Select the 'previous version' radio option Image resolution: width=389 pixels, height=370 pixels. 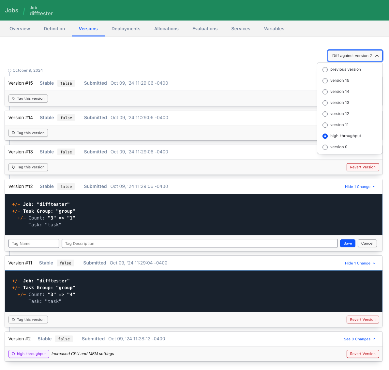325,69
